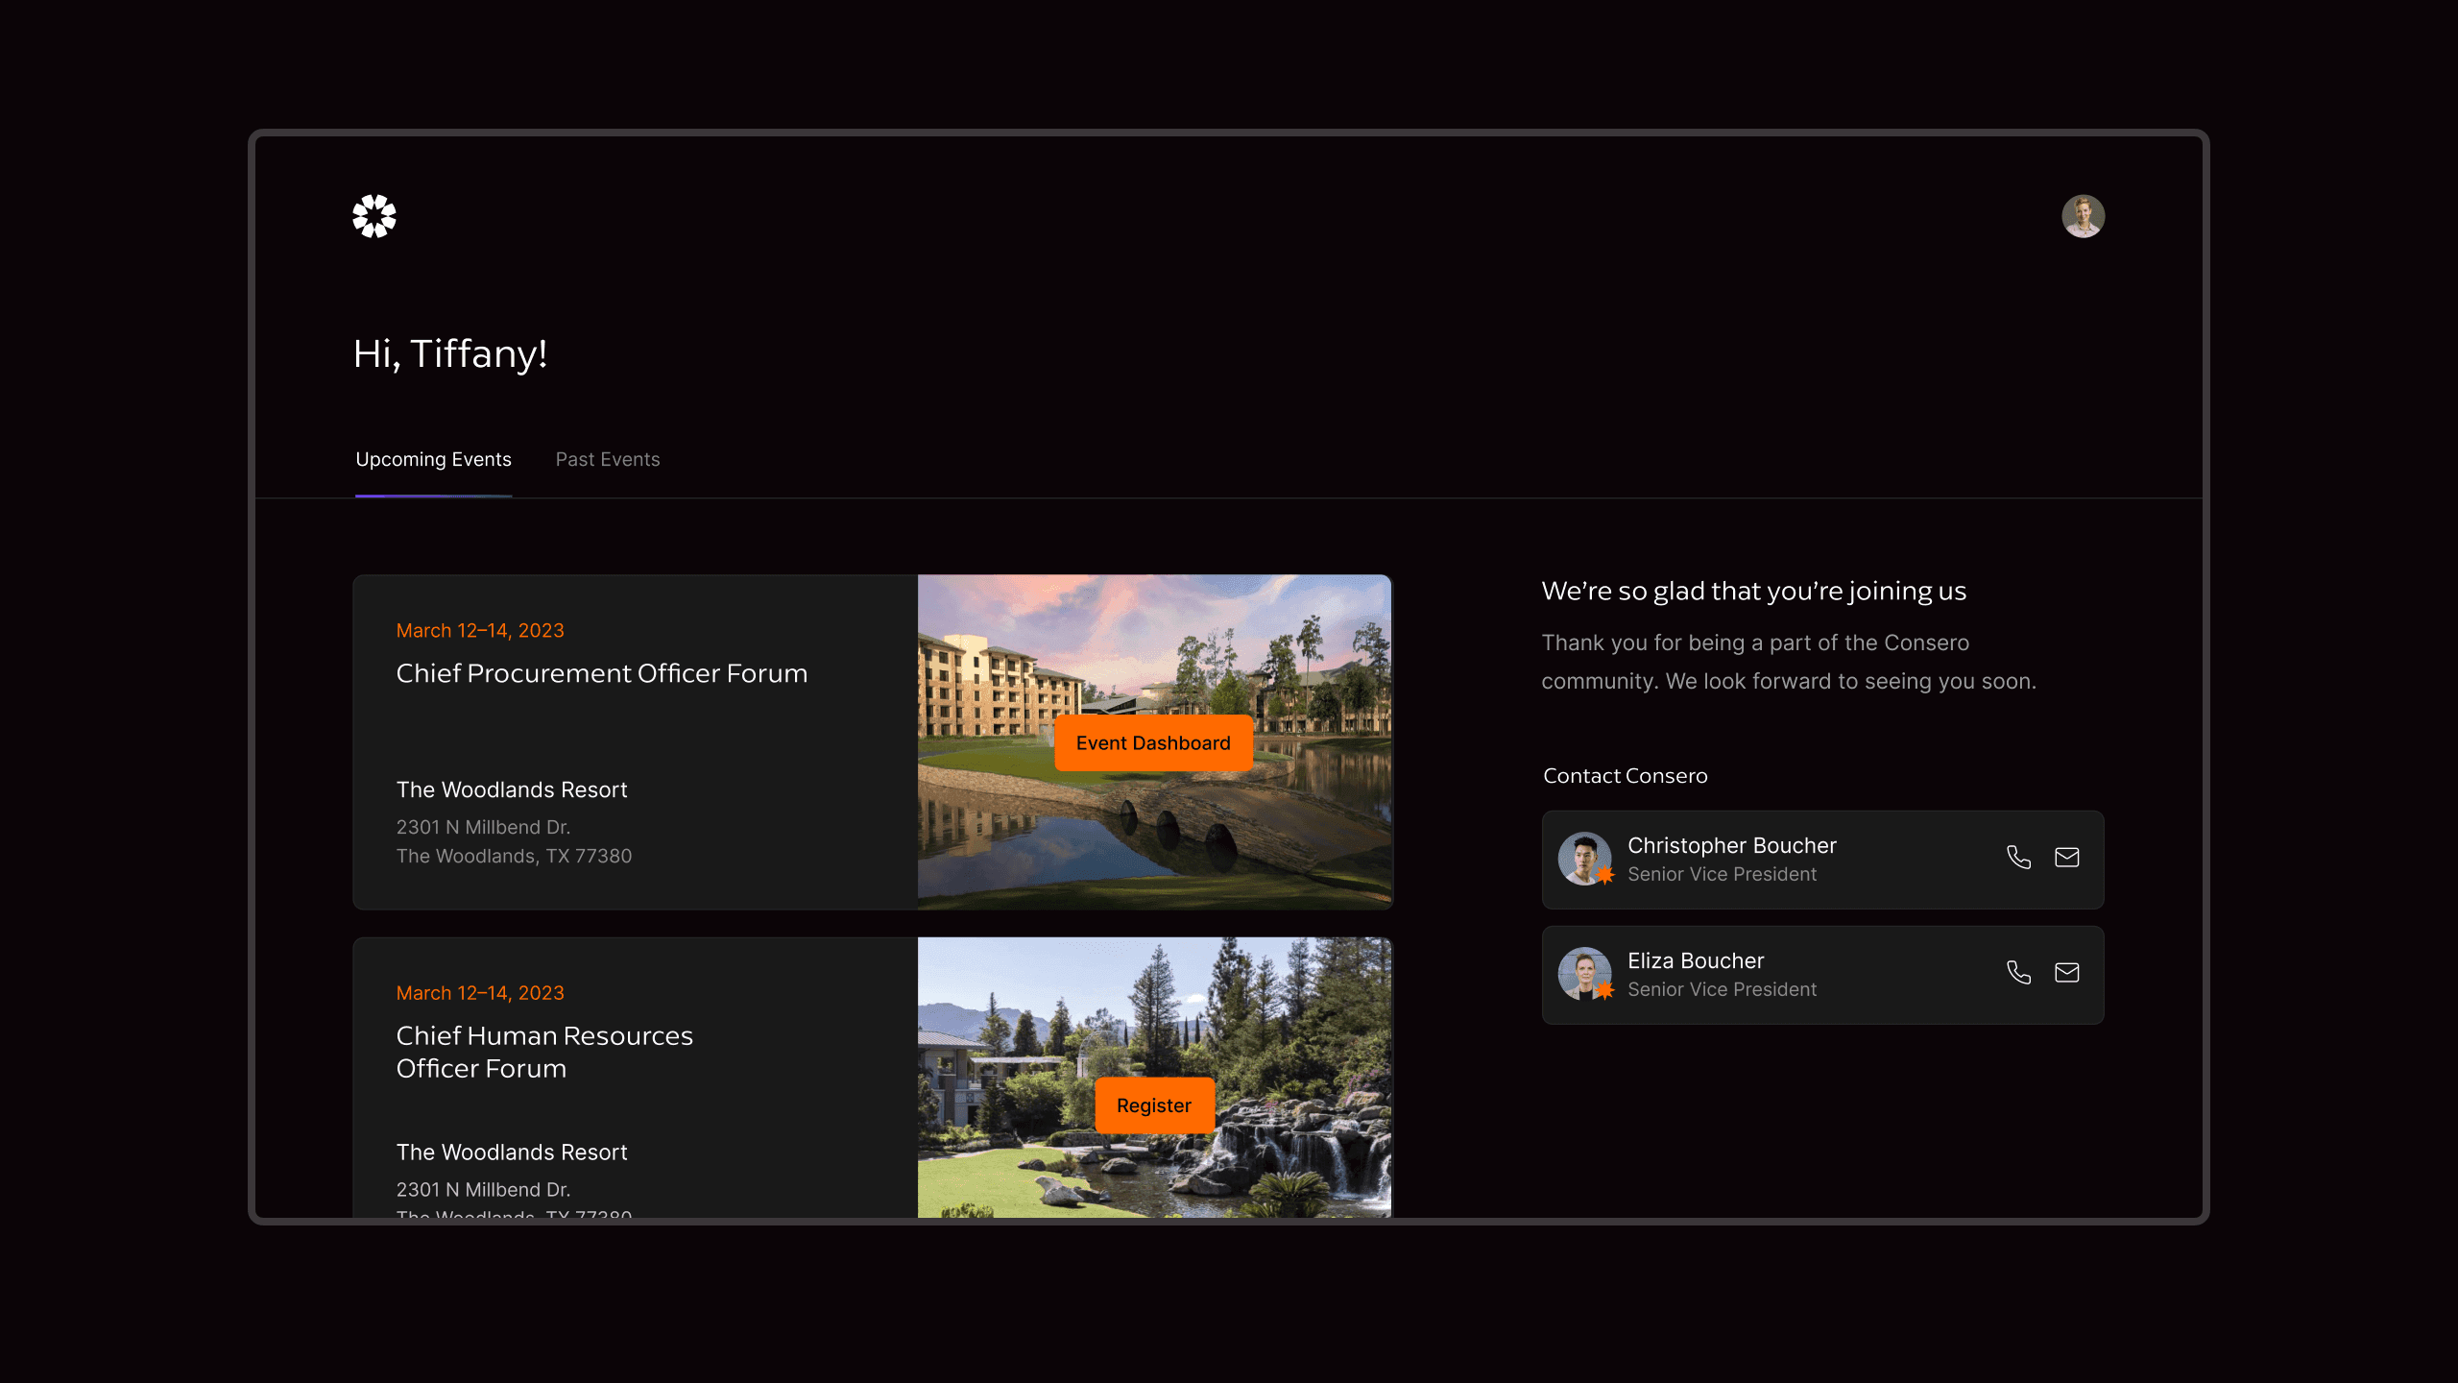This screenshot has height=1383, width=2458.
Task: Call Eliza Boucher via phone icon
Action: click(x=2018, y=973)
